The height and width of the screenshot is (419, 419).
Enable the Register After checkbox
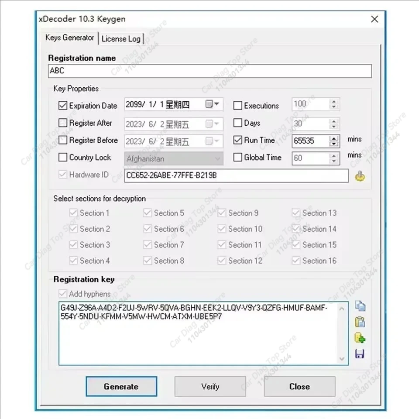(x=62, y=123)
